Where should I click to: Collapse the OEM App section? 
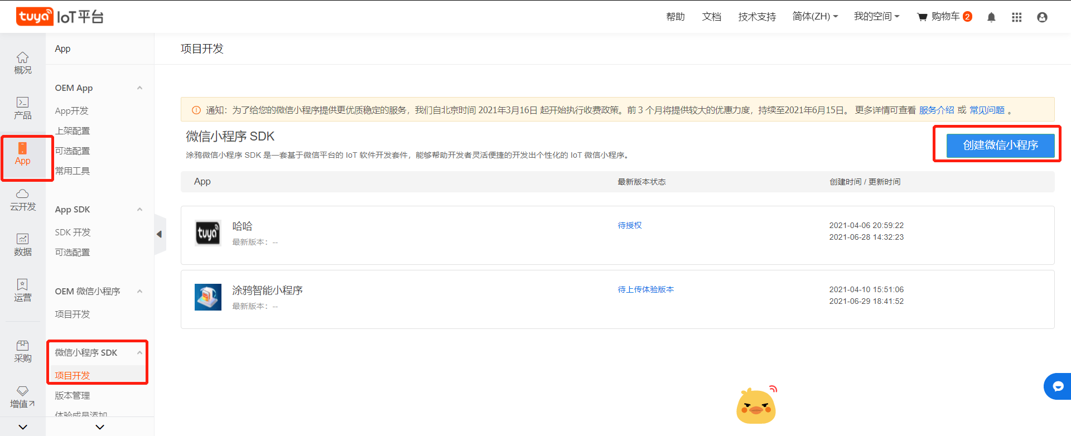pyautogui.click(x=139, y=88)
